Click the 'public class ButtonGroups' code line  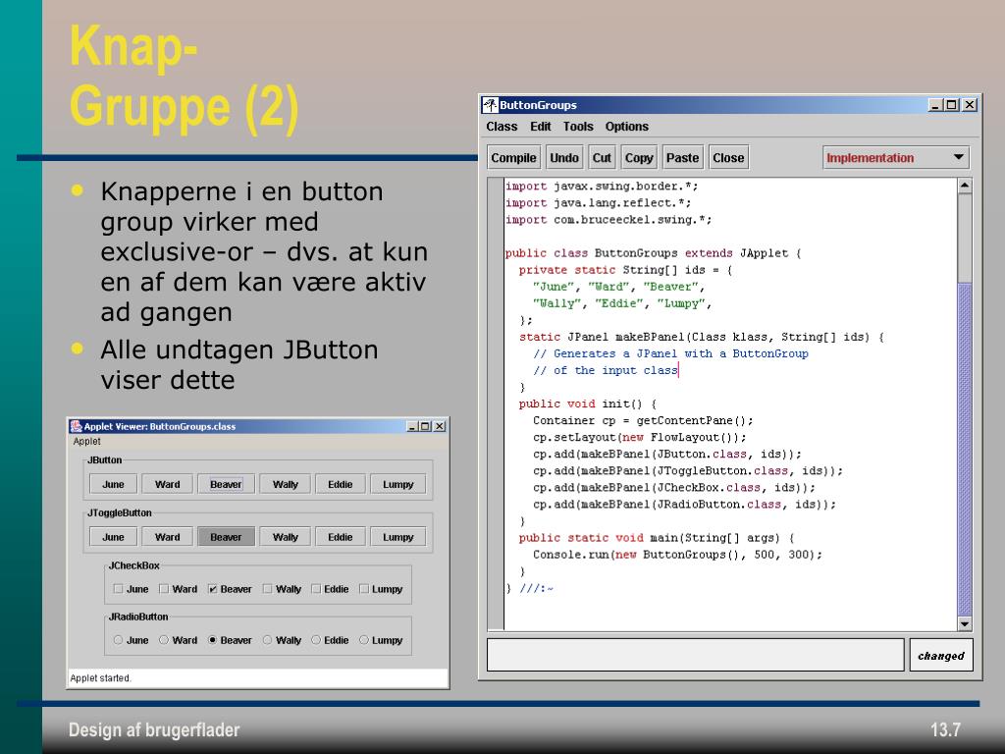(653, 253)
